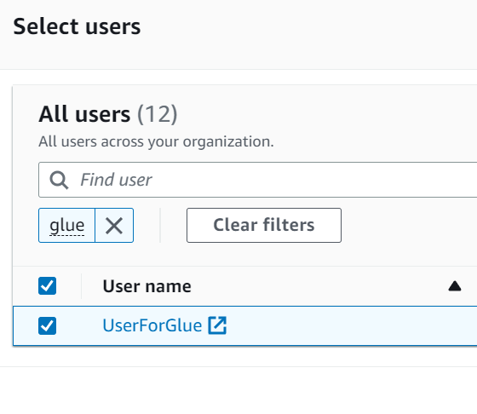This screenshot has height=414, width=477.
Task: Click external link icon beside UserForGlue
Action: coord(217,325)
